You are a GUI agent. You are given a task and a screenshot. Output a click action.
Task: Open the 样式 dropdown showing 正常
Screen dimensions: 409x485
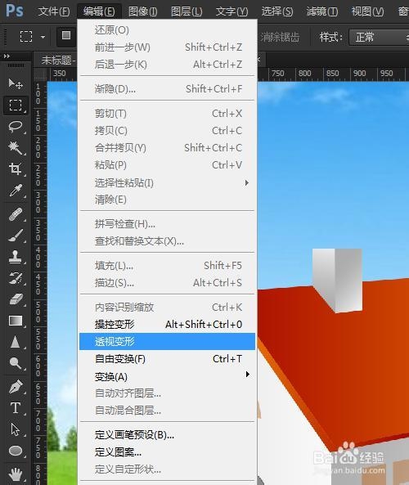380,38
